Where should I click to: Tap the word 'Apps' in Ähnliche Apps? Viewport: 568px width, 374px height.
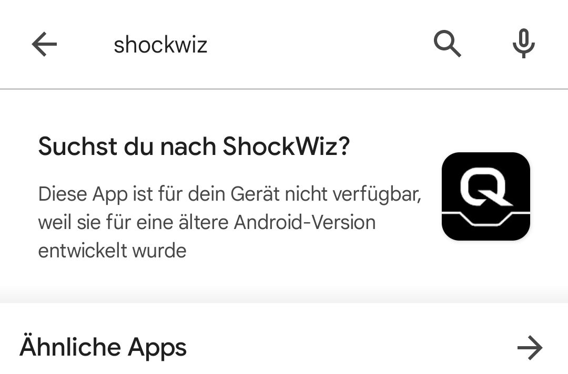[x=157, y=348]
